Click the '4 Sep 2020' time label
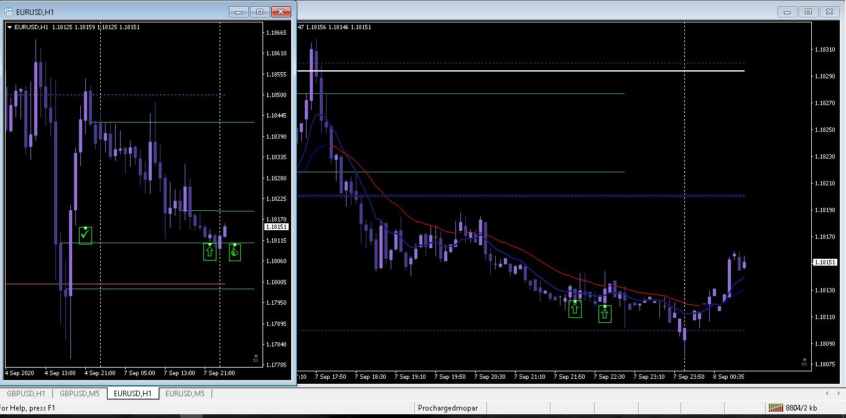Screen dimensions: 846x418 pyautogui.click(x=19, y=373)
